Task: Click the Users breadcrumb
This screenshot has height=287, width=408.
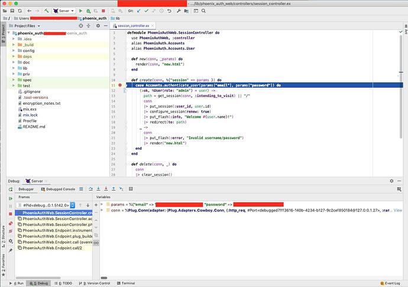Action: 21,18
